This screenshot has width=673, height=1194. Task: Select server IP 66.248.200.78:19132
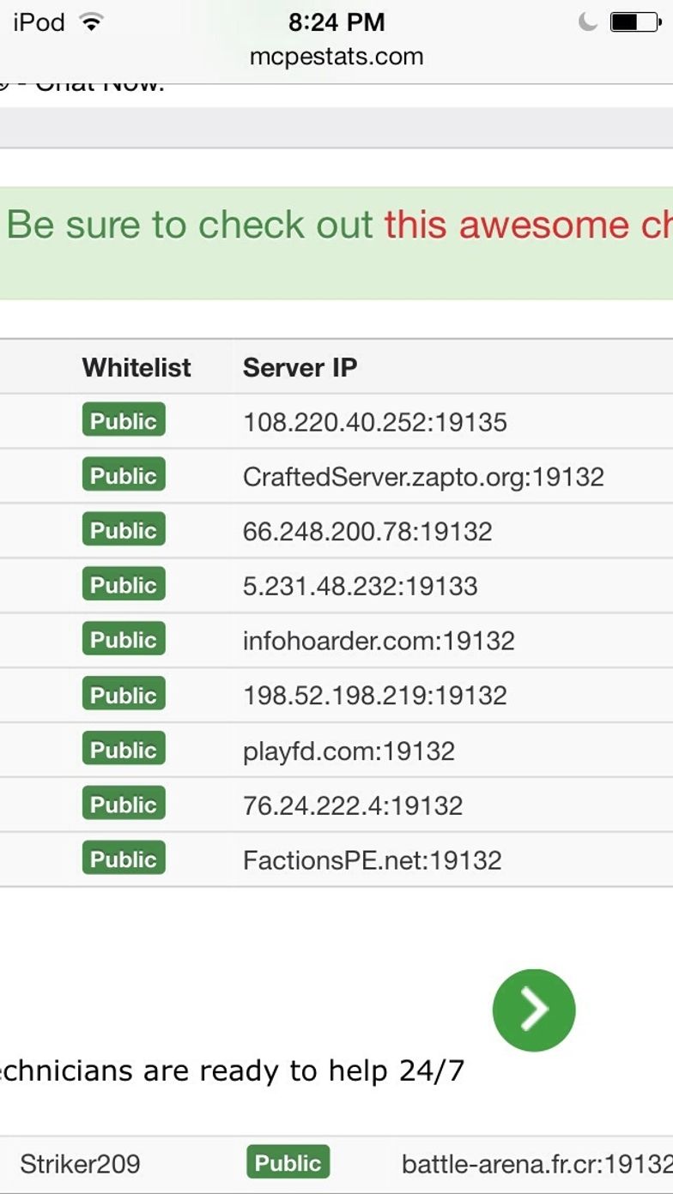pos(367,532)
